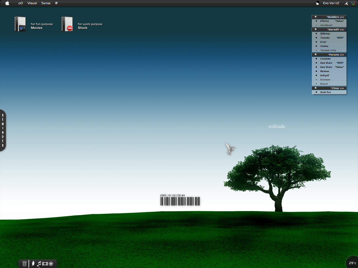Select offline contact Rissol

coord(324,84)
